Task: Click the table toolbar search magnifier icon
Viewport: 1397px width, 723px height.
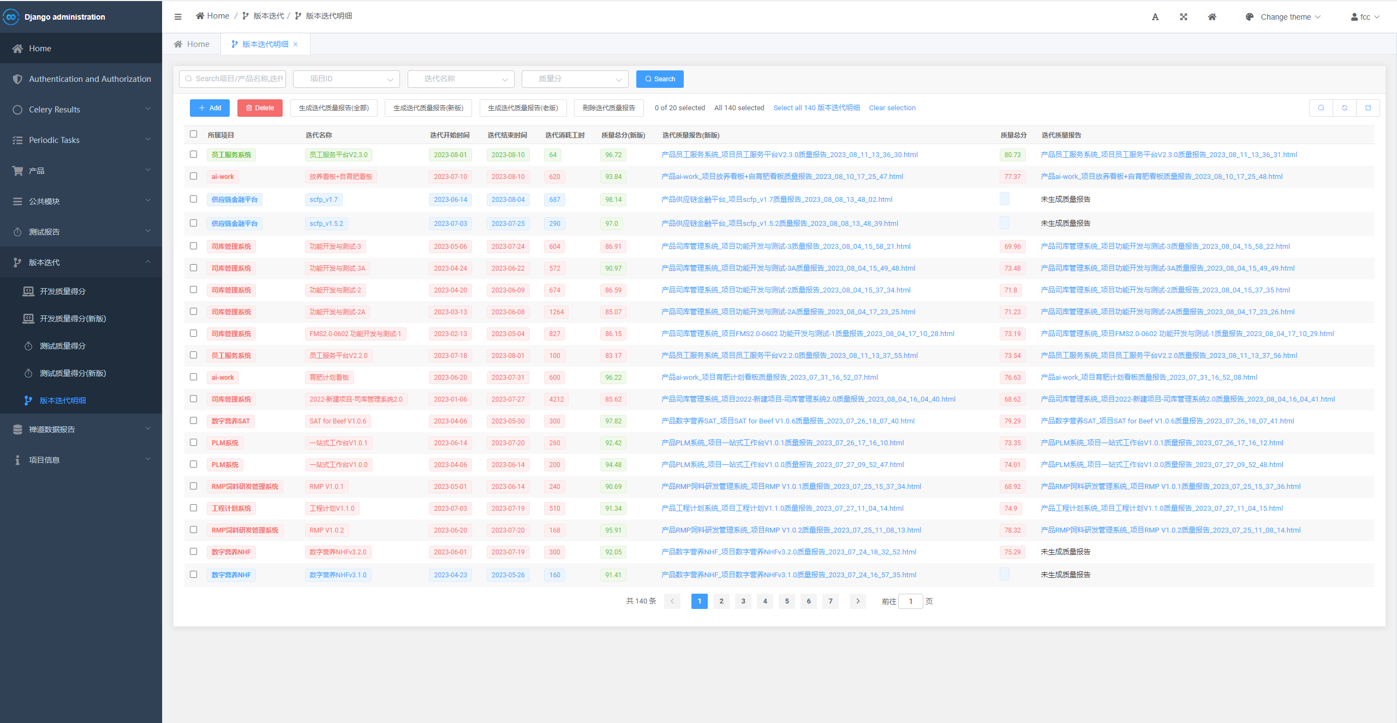Action: [1321, 108]
